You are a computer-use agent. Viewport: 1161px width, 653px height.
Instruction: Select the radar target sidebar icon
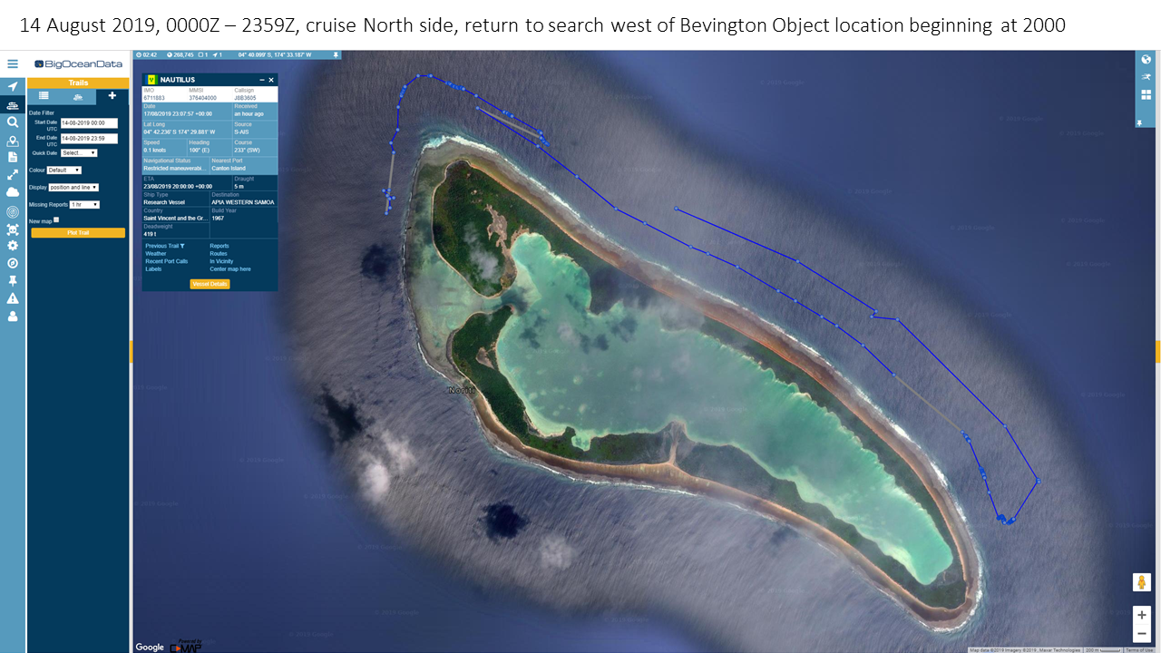click(13, 210)
